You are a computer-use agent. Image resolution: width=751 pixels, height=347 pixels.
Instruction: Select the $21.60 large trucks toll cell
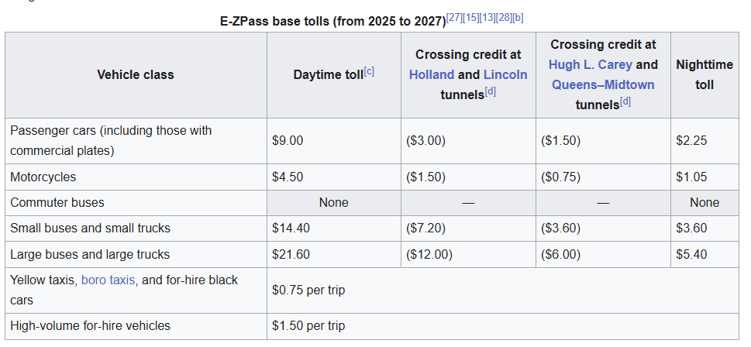(291, 255)
